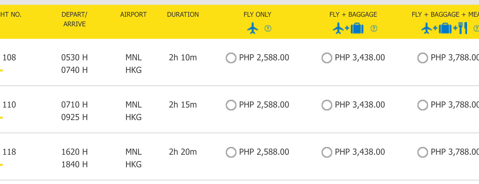
Task: Pick Fly + Baggage fare for flight 110
Action: coord(327,105)
